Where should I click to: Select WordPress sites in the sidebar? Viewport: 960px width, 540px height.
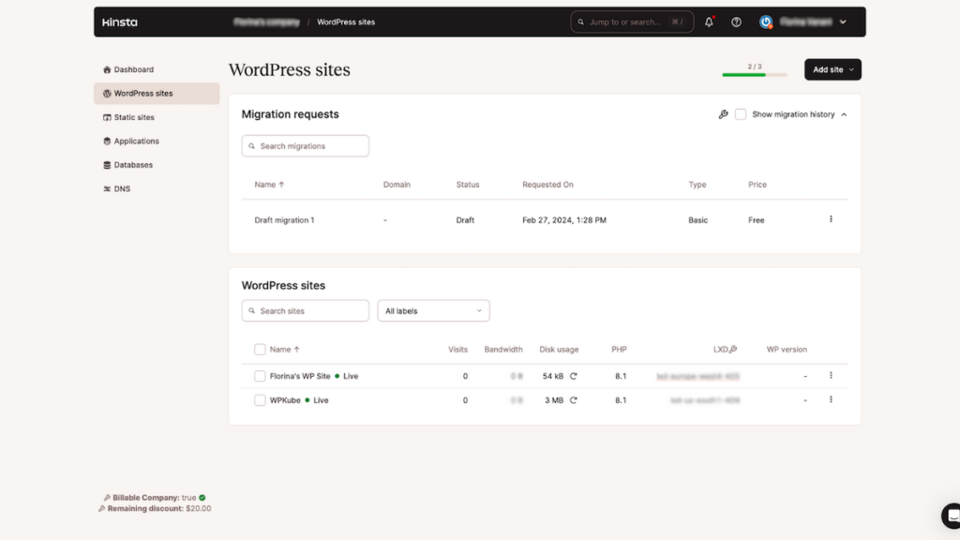[x=157, y=94]
